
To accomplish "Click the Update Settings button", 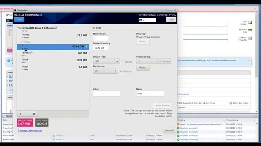I will 162,105.
